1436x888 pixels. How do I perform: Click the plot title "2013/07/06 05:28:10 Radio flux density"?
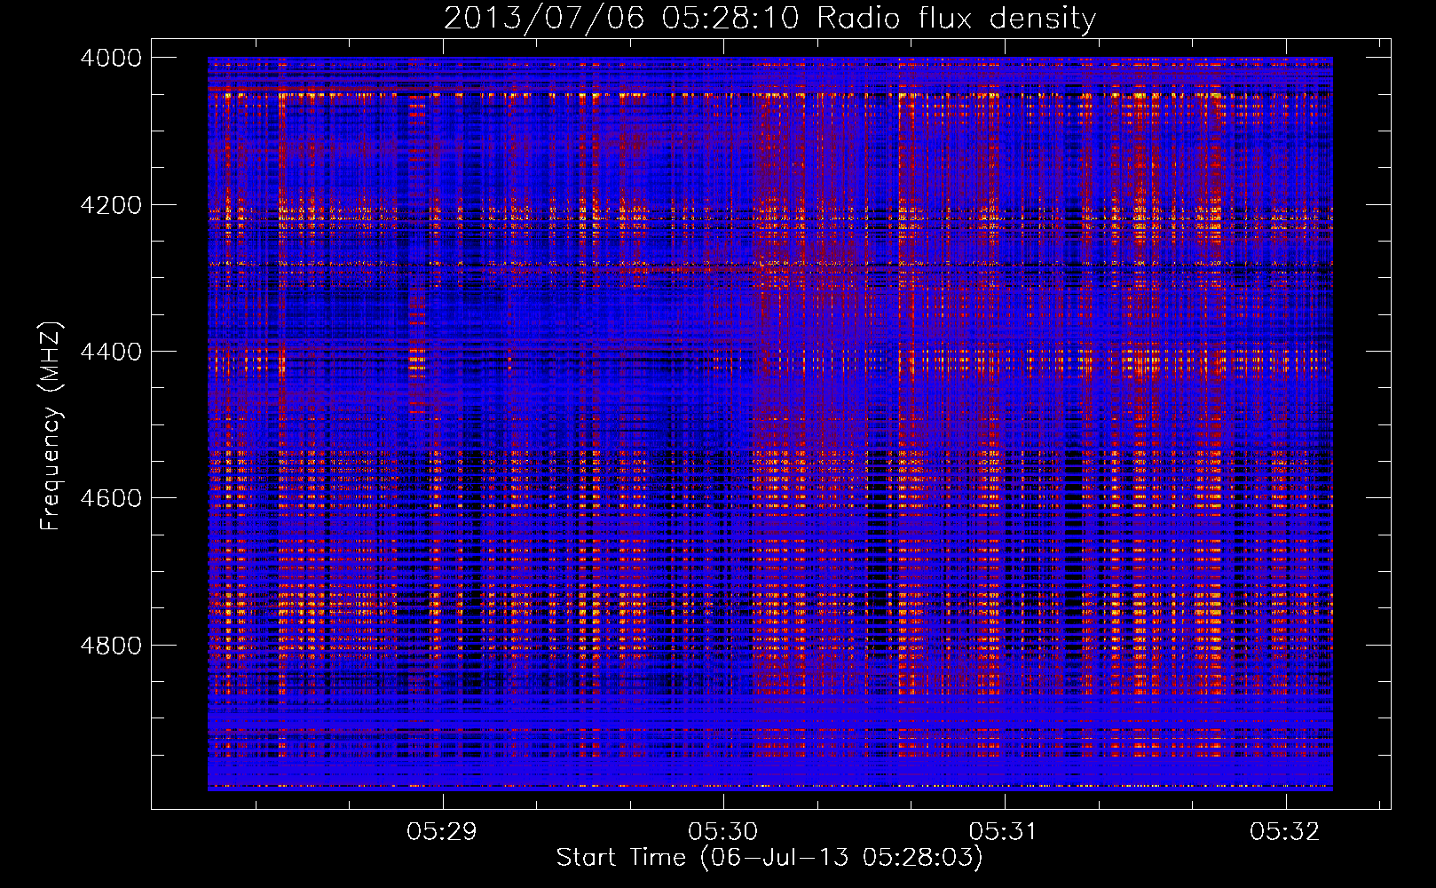tap(769, 18)
